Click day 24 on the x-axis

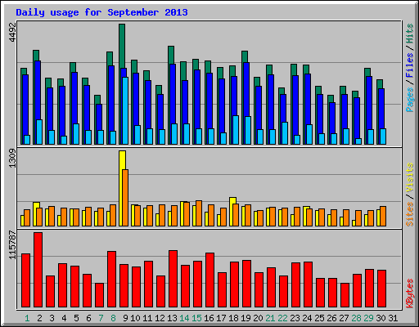pos(307,318)
